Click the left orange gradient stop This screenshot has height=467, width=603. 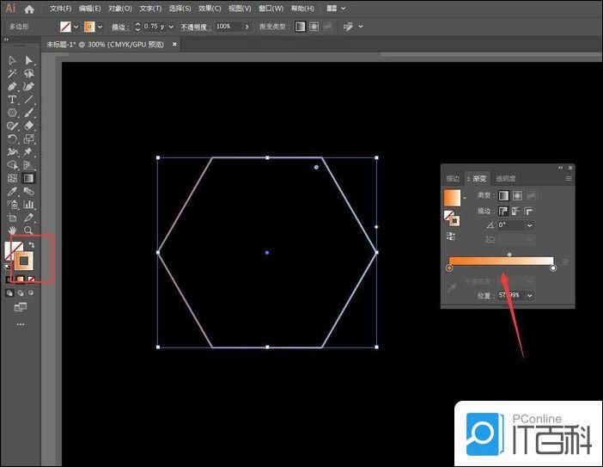449,268
